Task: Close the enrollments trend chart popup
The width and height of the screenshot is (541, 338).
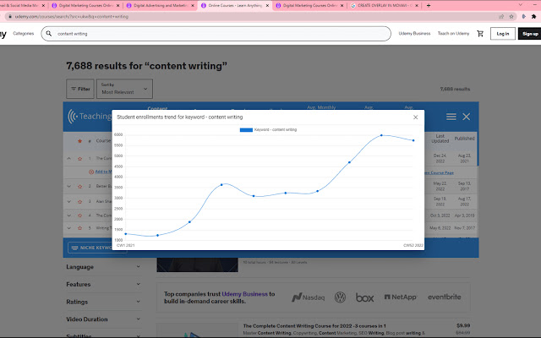Action: point(415,117)
